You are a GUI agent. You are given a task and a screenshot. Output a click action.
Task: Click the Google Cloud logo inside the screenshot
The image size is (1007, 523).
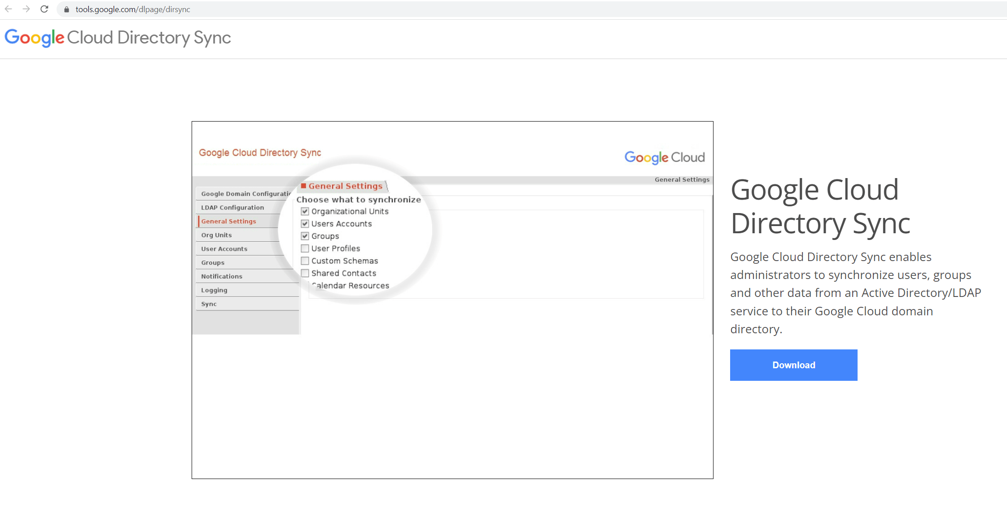point(664,157)
